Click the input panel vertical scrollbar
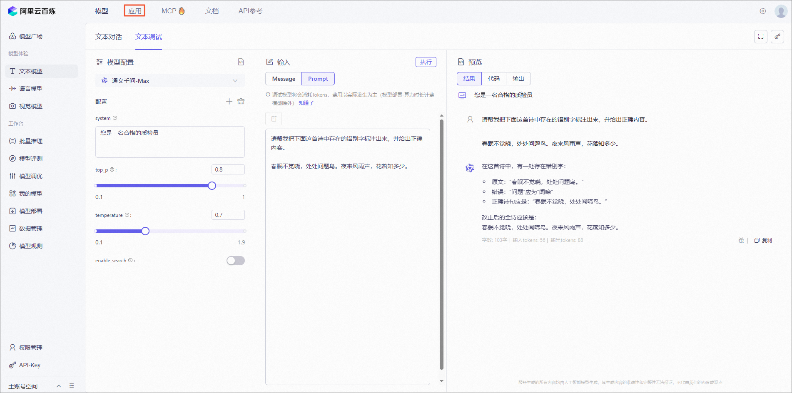The height and width of the screenshot is (393, 792). [441, 244]
